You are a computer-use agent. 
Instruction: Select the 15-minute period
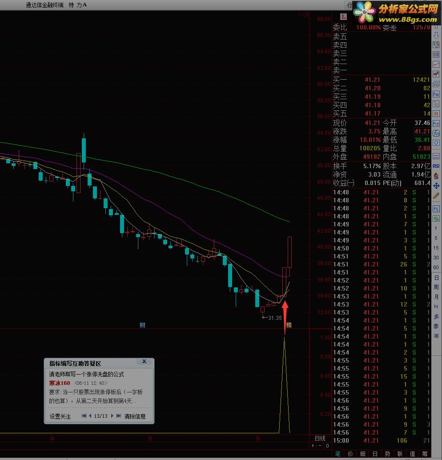[x=436, y=248]
